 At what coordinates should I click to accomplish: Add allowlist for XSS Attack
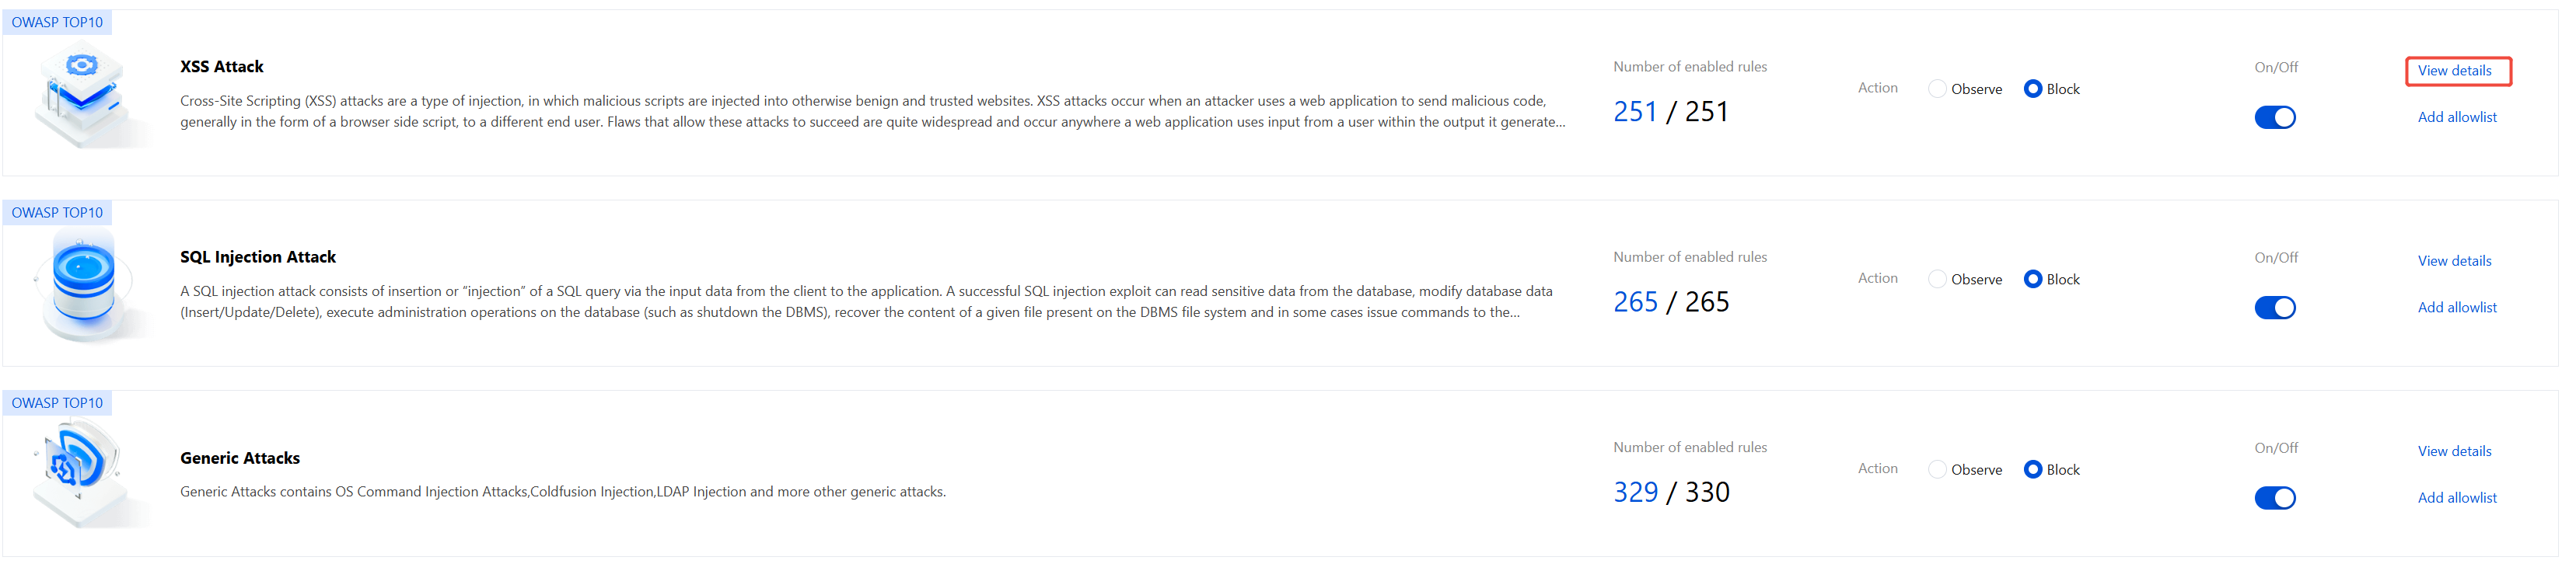(x=2456, y=117)
